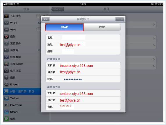
Task: Select the IMAP account type tab
Action: pos(64,27)
